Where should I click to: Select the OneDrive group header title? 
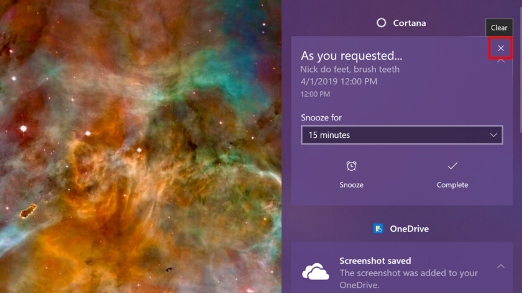pyautogui.click(x=409, y=229)
